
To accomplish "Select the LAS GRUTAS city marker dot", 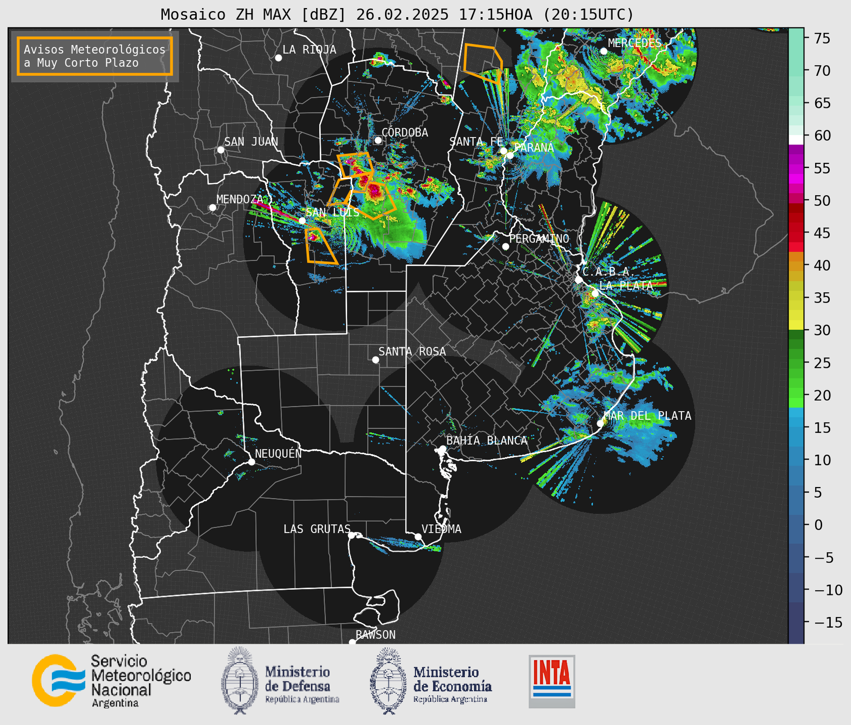I will (x=352, y=535).
